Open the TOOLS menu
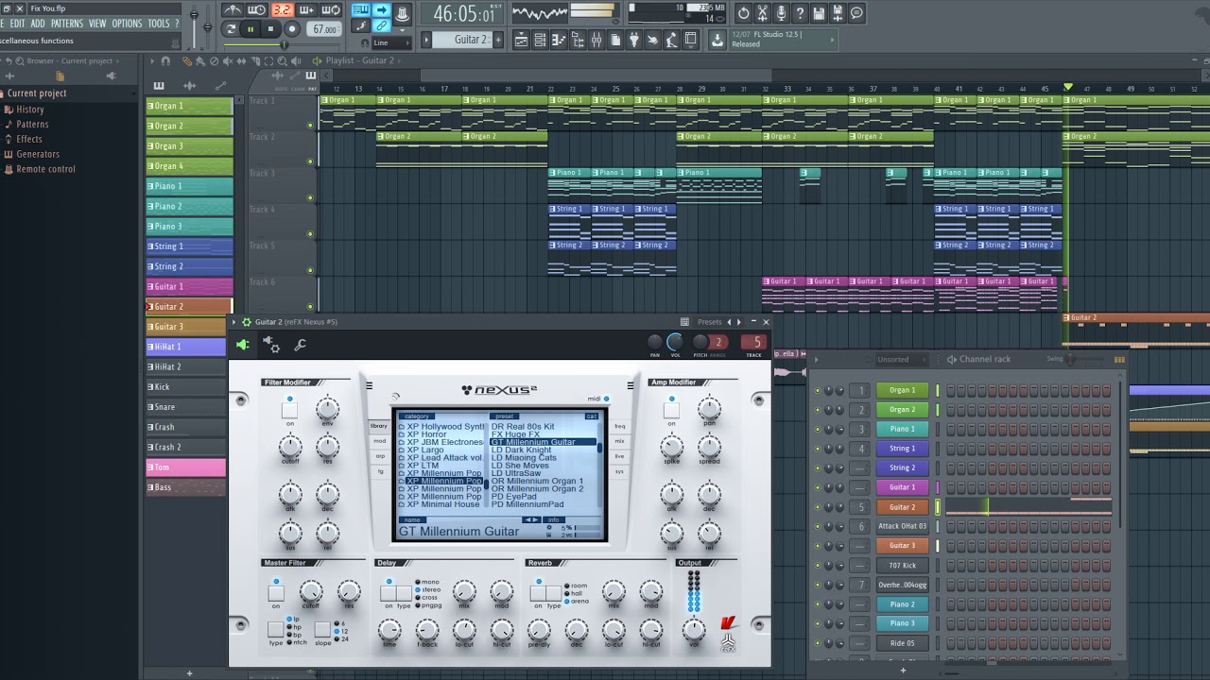The image size is (1210, 680). [x=159, y=24]
